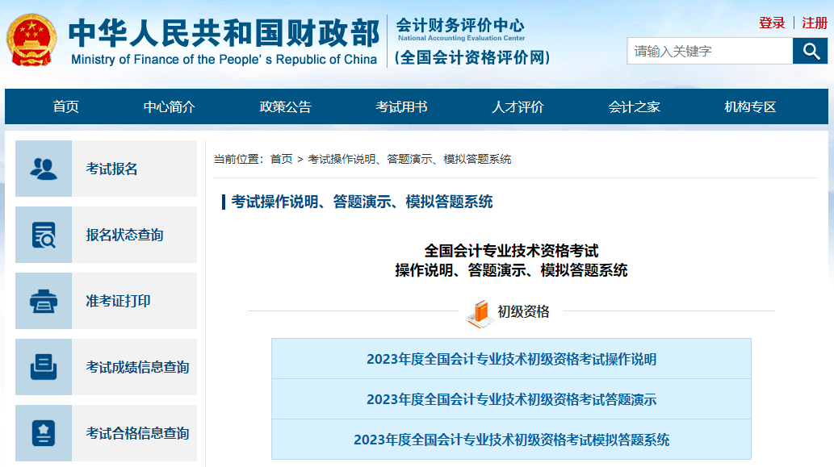The image size is (834, 467).
Task: Open admission ticket printing (准考证打印) via printer icon
Action: click(44, 300)
